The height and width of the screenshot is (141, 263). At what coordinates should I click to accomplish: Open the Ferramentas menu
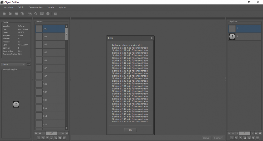pyautogui.click(x=36, y=7)
